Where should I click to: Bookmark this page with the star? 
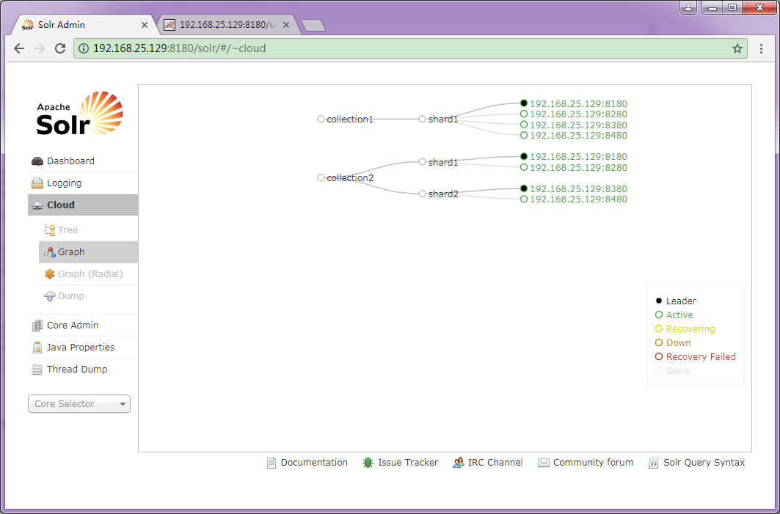click(x=737, y=48)
